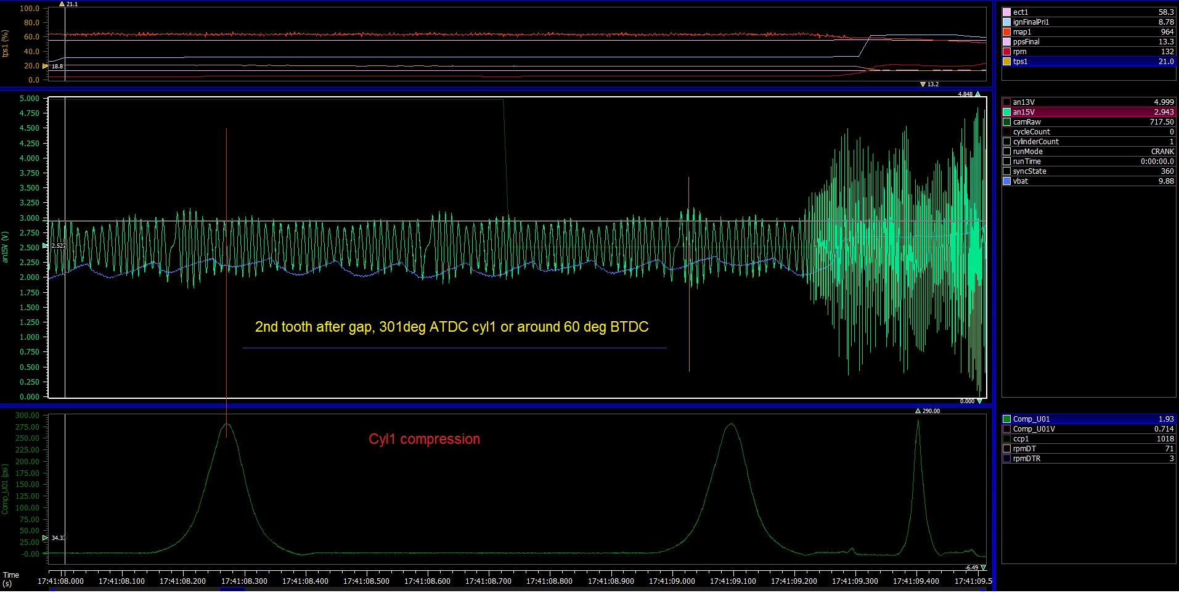This screenshot has width=1179, height=606.
Task: Click the Comp_U01V channel label
Action: (1034, 429)
